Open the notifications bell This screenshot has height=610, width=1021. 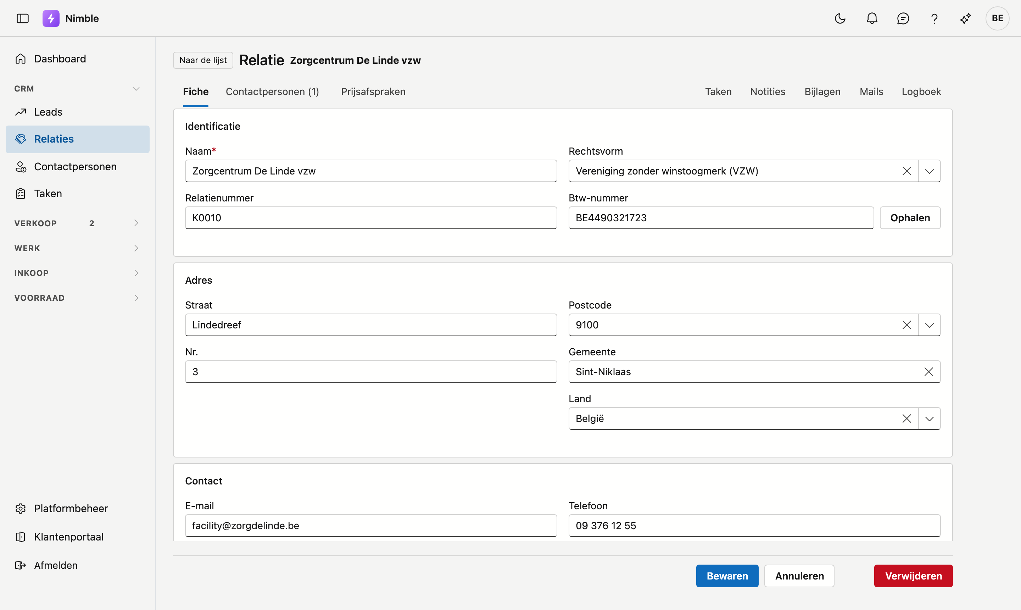pyautogui.click(x=872, y=18)
